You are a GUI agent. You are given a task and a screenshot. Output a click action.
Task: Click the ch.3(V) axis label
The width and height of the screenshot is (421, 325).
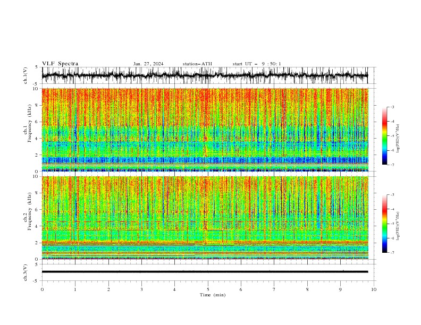click(26, 272)
